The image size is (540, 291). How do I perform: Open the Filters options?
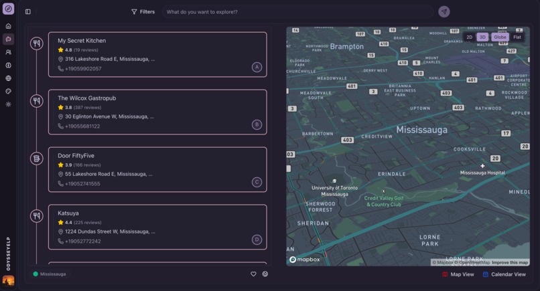point(143,11)
